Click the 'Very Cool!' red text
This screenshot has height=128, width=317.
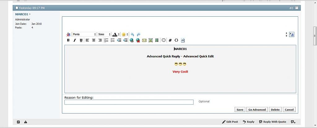click(x=180, y=72)
